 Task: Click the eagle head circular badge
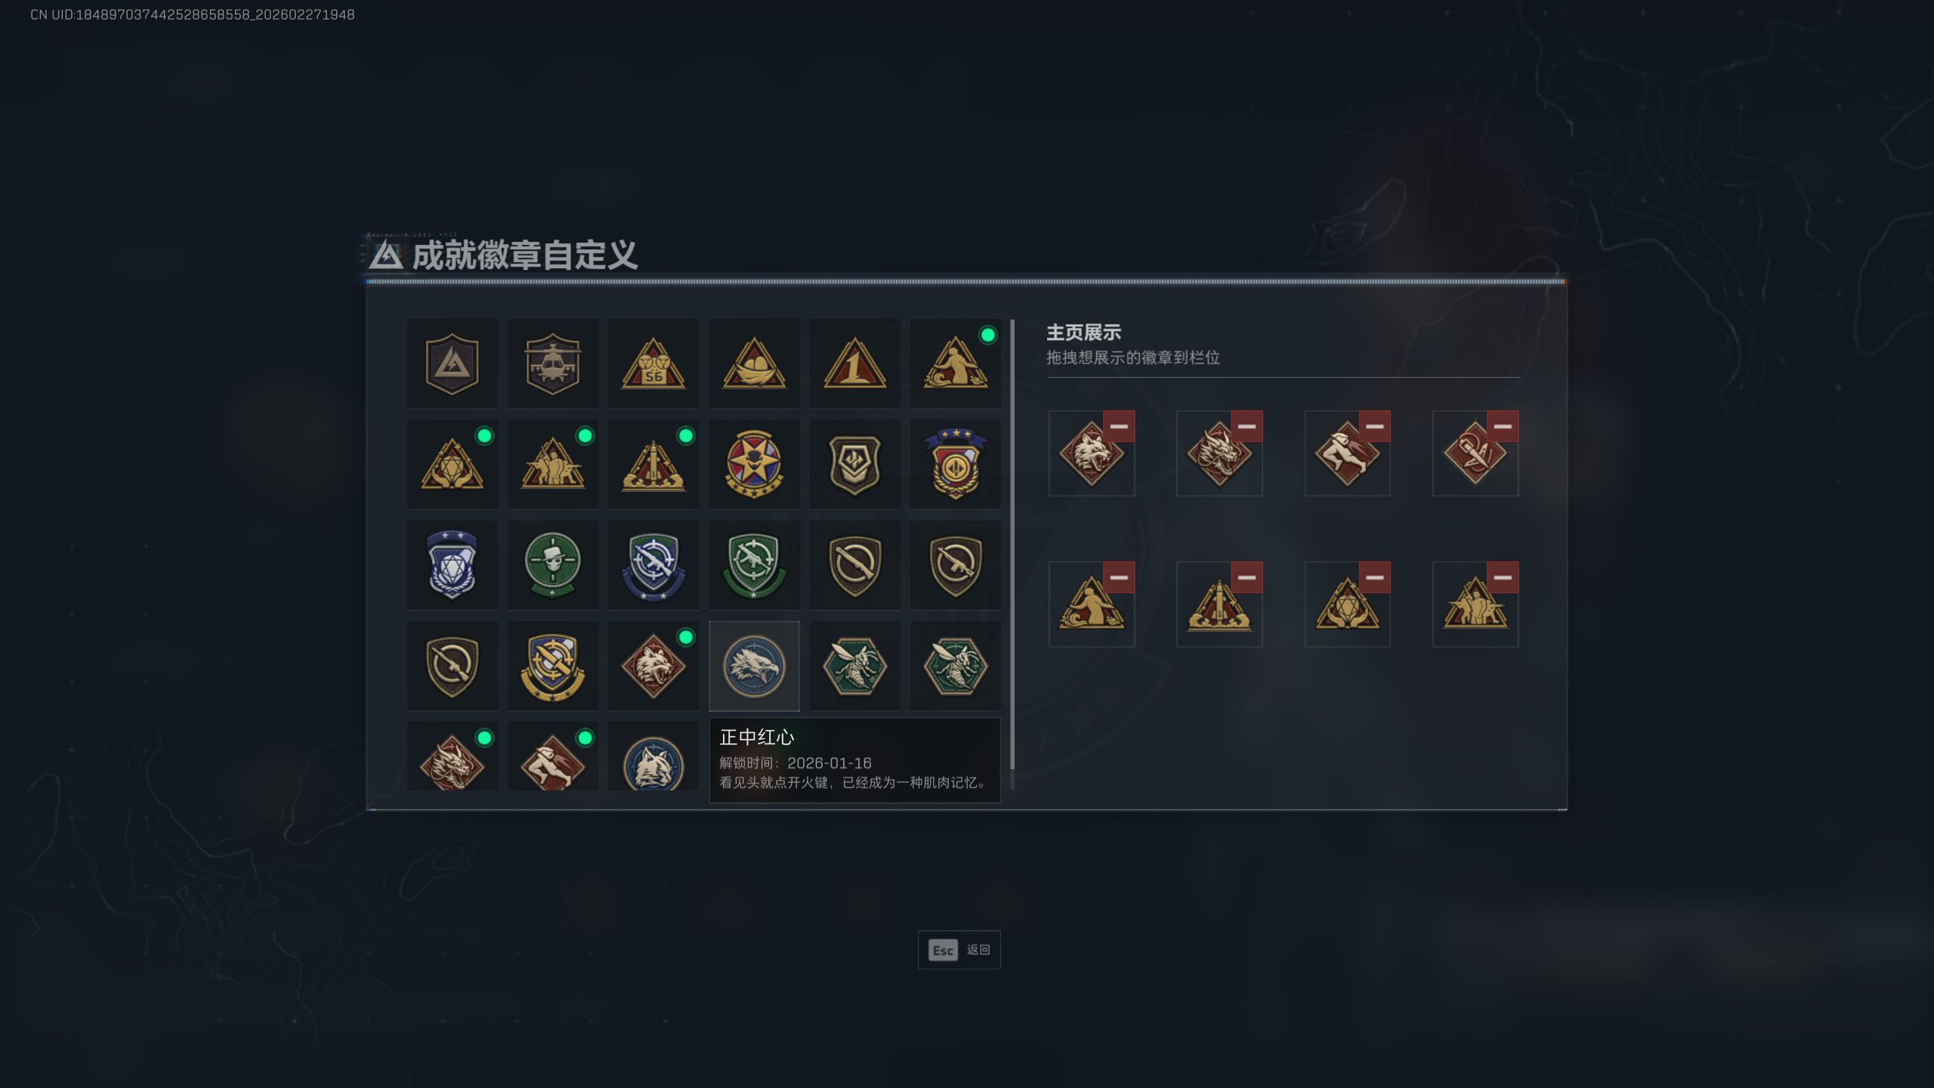click(x=754, y=666)
